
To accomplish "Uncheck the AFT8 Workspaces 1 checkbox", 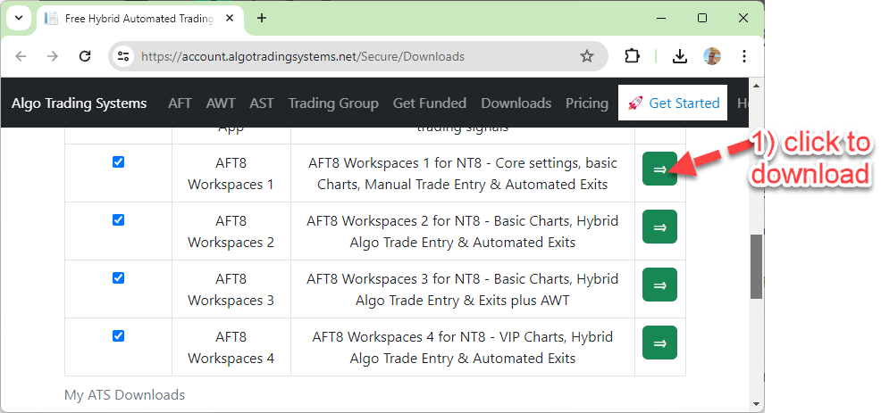I will [118, 162].
